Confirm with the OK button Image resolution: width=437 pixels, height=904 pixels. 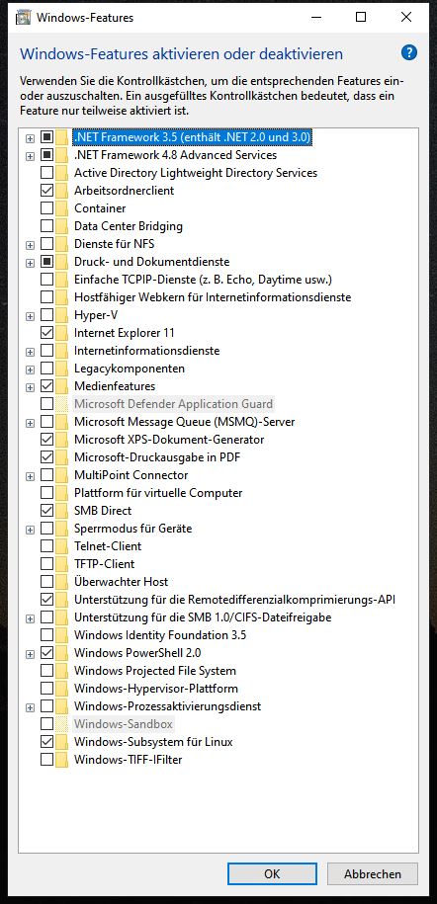tap(272, 873)
